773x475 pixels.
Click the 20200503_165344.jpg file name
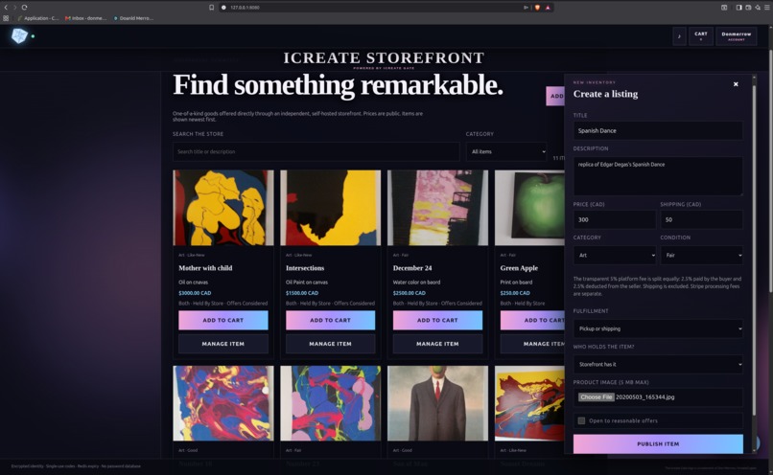(644, 397)
